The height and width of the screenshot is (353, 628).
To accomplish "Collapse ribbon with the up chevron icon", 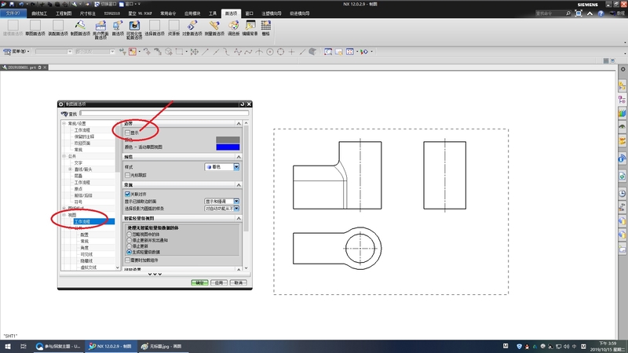I will click(x=590, y=13).
